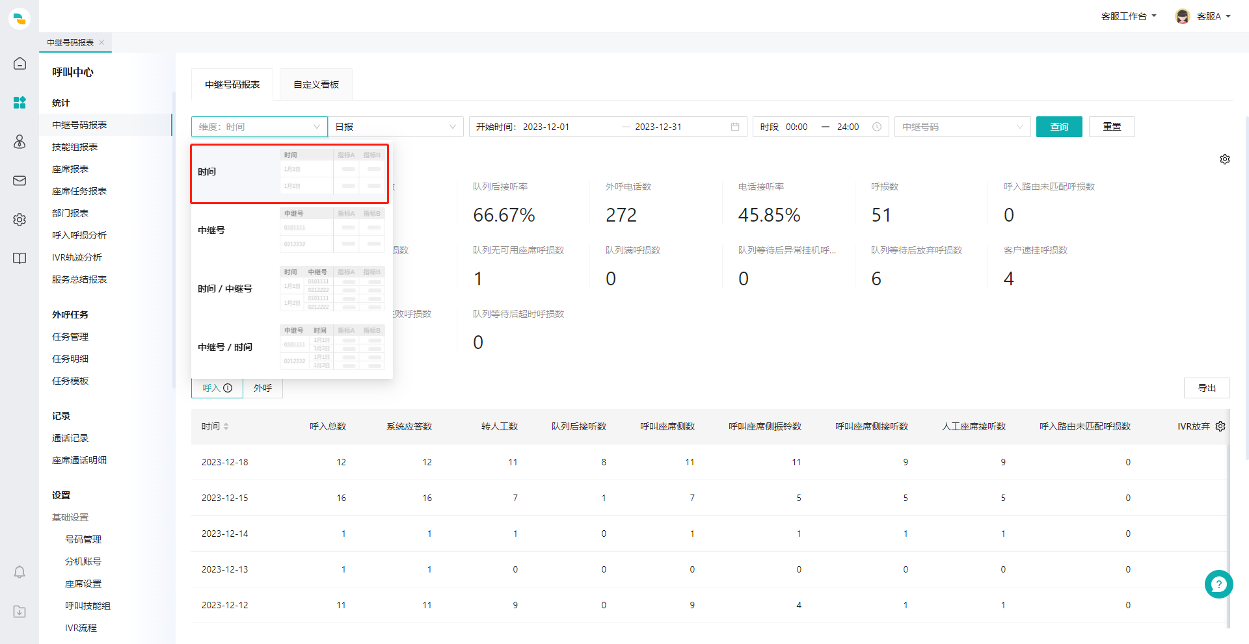Open 号码管理 in the sidebar
This screenshot has height=644, width=1249.
[83, 539]
